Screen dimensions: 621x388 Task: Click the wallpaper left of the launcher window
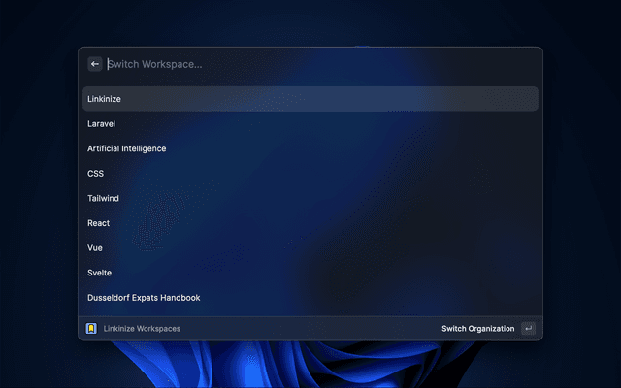pos(39,194)
